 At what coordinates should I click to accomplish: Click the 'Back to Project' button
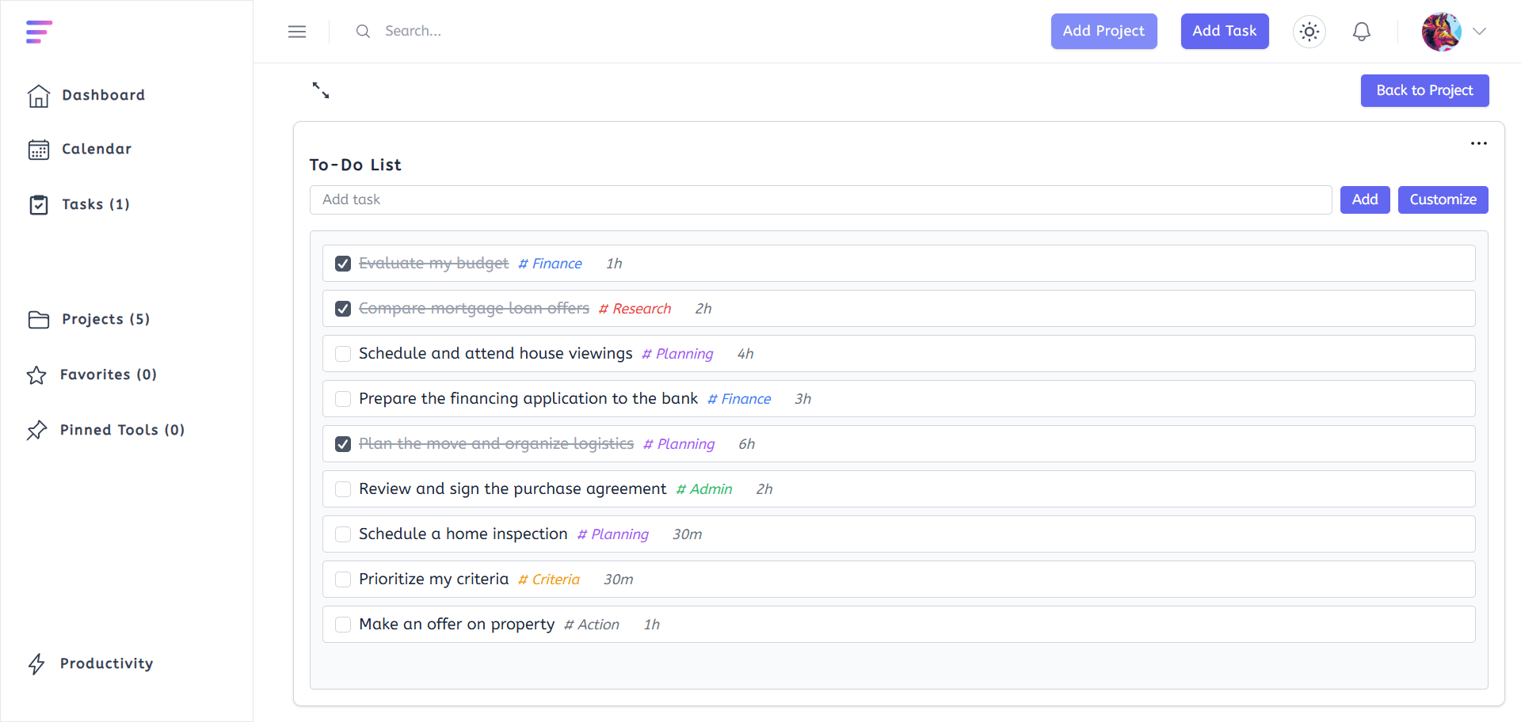click(x=1424, y=90)
